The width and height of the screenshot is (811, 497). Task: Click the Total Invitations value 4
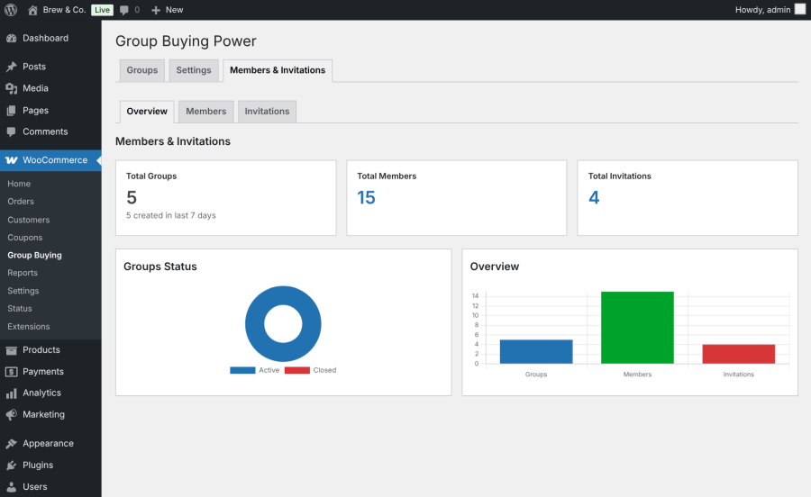coord(594,198)
